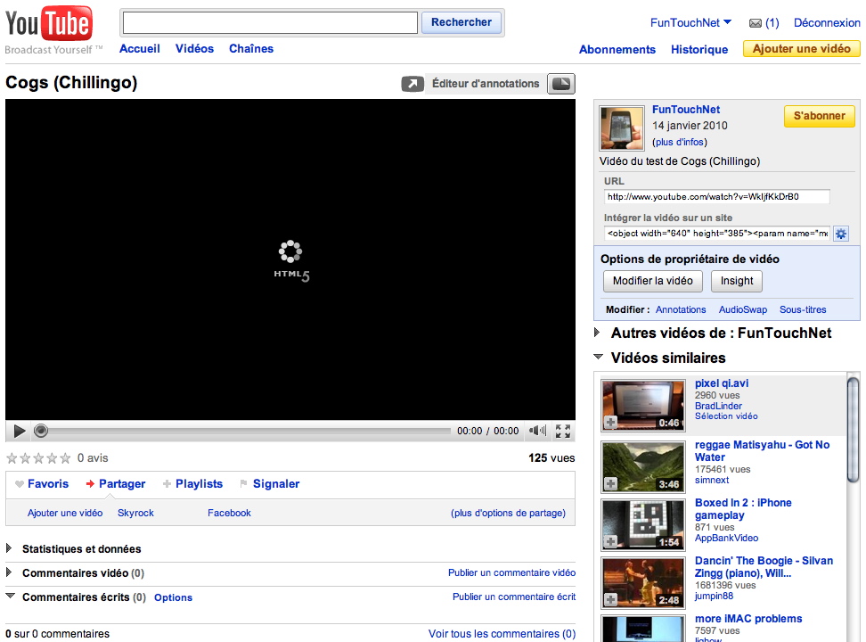The width and height of the screenshot is (866, 642).
Task: Click the Rechercher search button
Action: 462,22
